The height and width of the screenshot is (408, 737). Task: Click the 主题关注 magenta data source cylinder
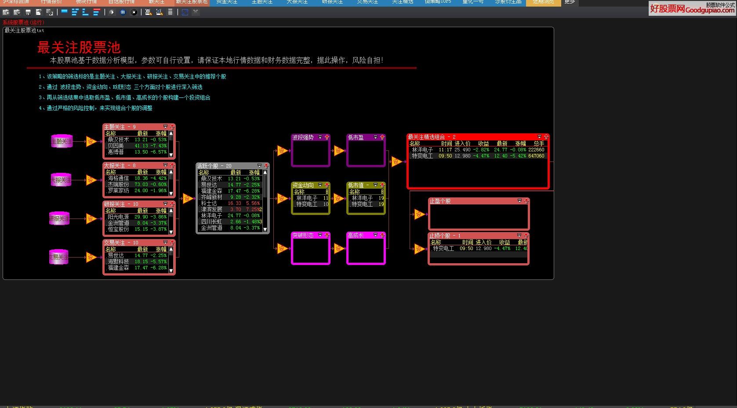pyautogui.click(x=62, y=141)
